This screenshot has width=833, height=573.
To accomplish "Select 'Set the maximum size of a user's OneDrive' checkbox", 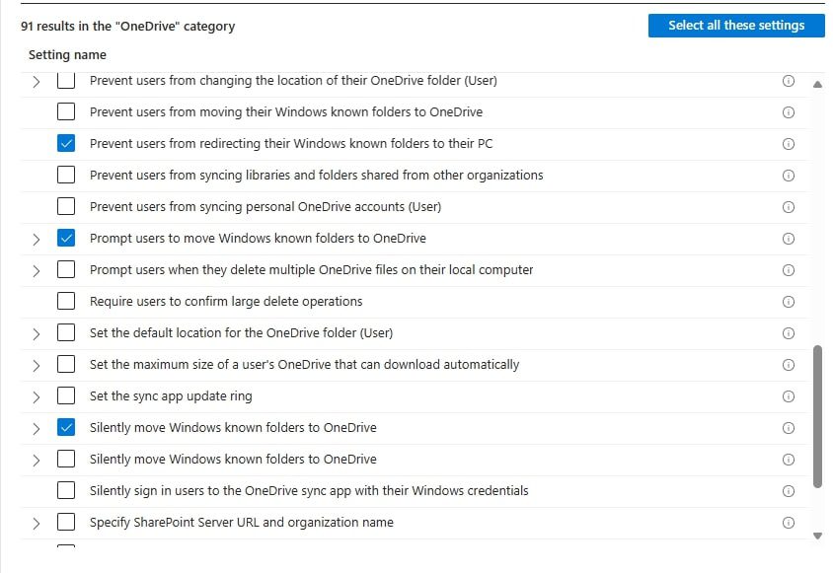I will (65, 364).
